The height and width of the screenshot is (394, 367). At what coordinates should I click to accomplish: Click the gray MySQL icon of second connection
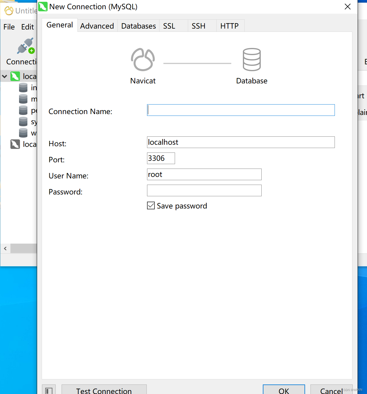coord(15,144)
